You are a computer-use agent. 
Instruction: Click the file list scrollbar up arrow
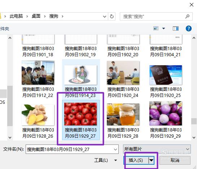[194, 38]
